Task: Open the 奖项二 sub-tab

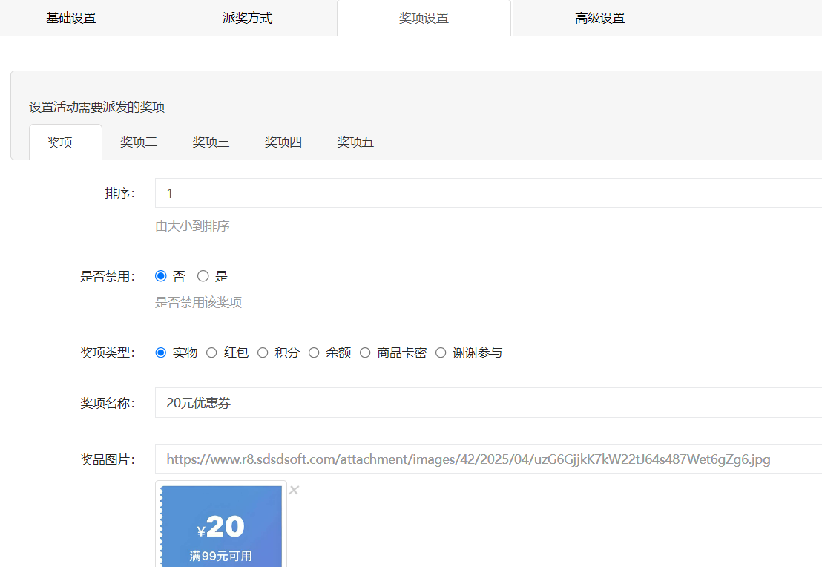Action: point(139,142)
